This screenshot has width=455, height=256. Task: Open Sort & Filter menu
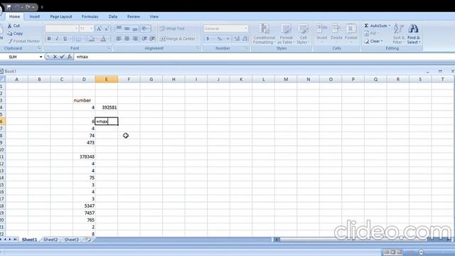pos(398,34)
